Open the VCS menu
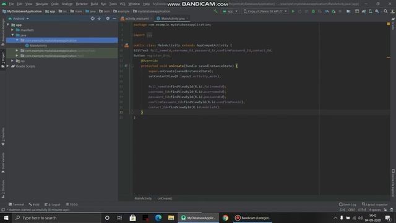Viewport: 396px width, 223px height. (123, 4)
